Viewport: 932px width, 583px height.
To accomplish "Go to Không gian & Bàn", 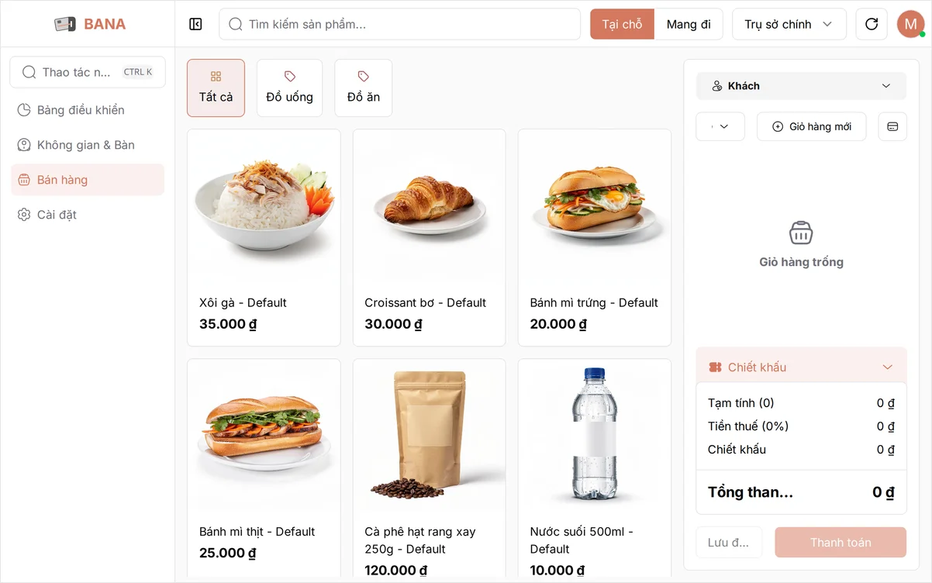I will tap(88, 145).
